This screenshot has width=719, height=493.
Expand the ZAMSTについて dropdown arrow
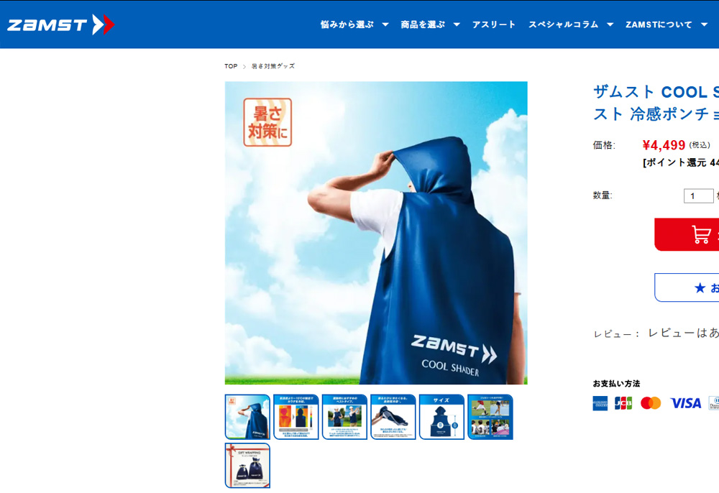(x=704, y=24)
